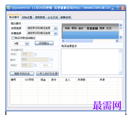Sort by the 奴隶 column header
This screenshot has width=127, height=115.
(x=102, y=80)
